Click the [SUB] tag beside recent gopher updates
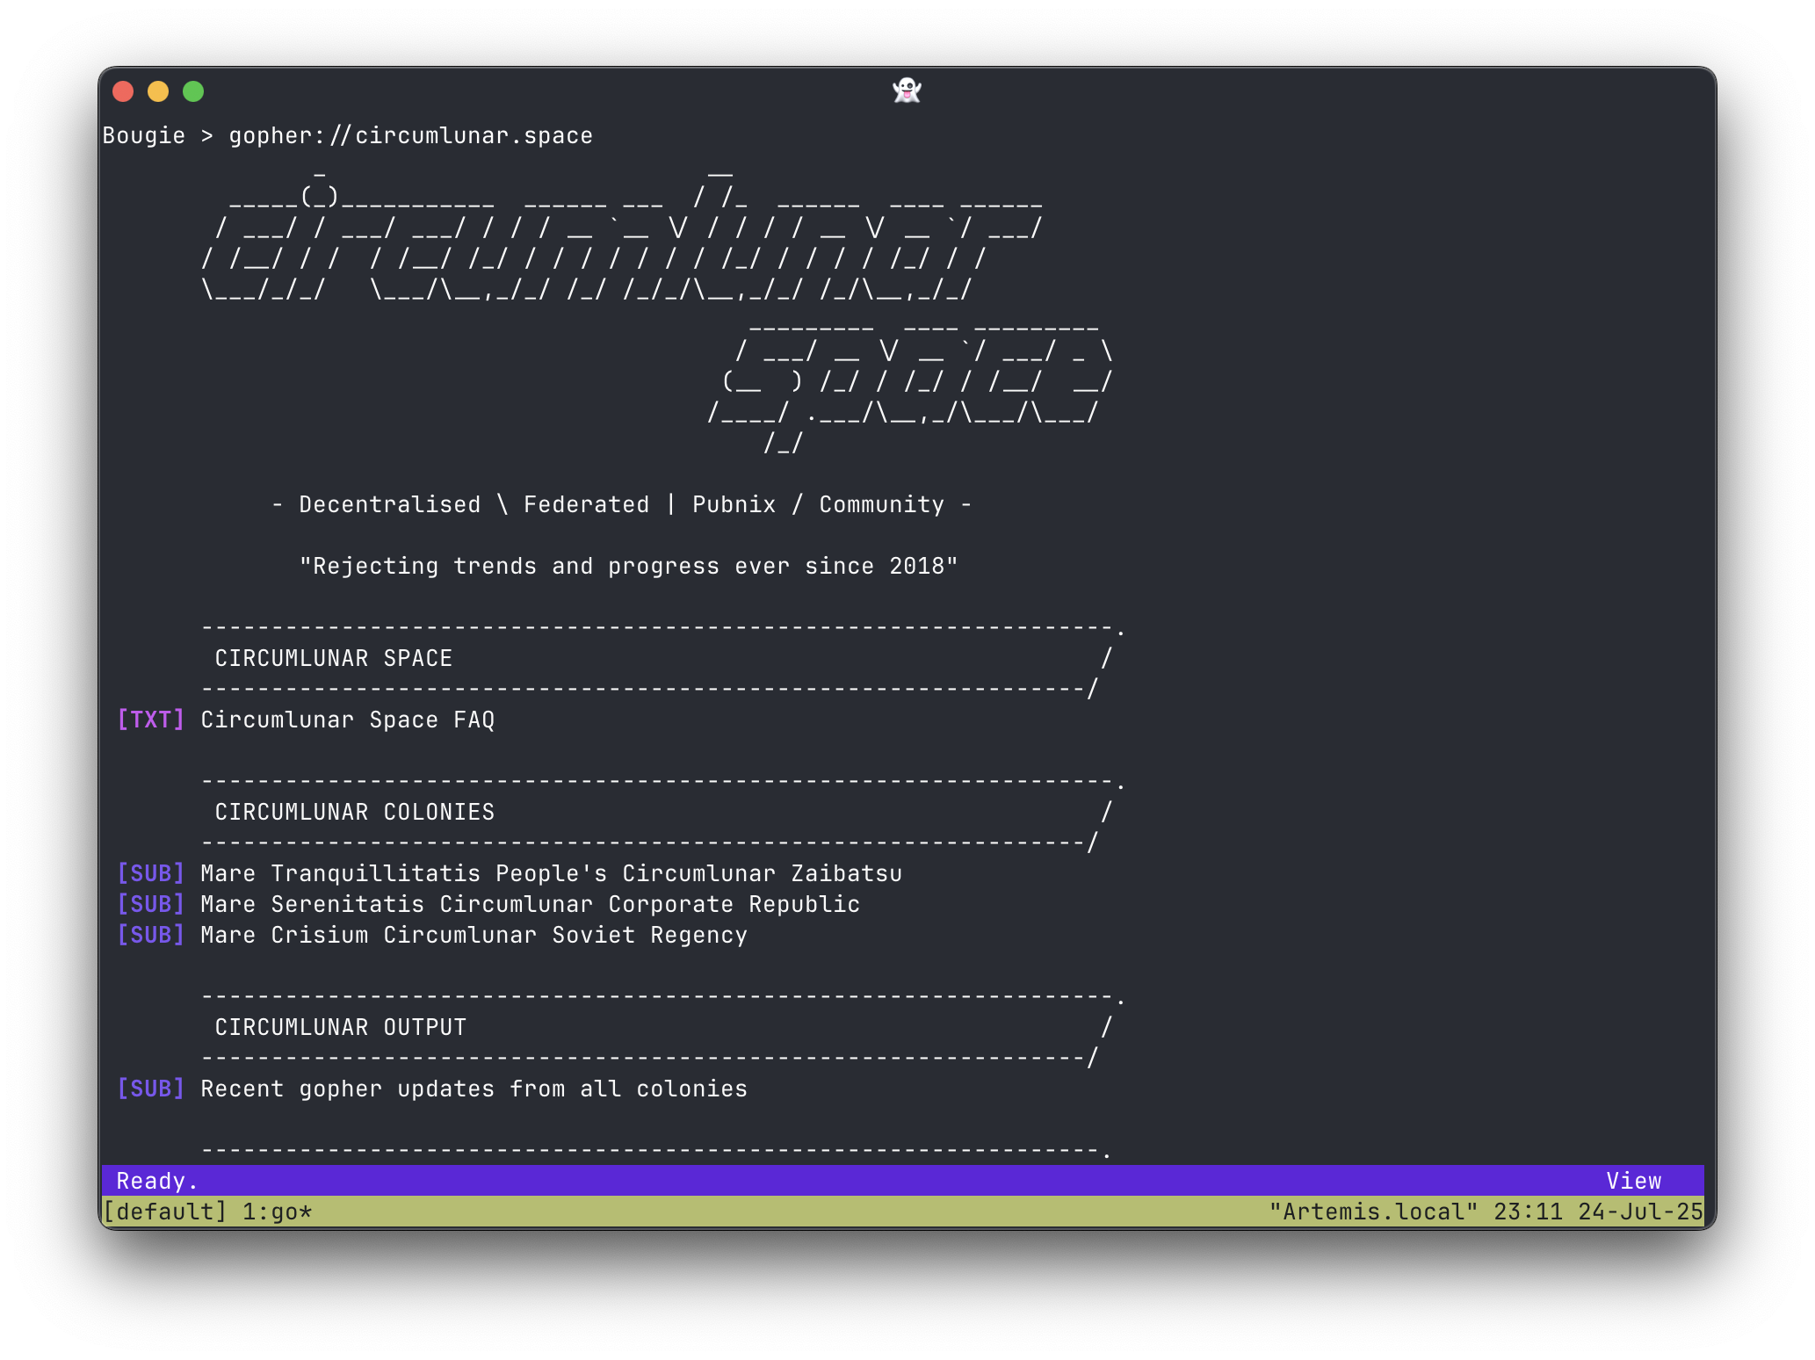The width and height of the screenshot is (1815, 1360). pyautogui.click(x=151, y=1088)
